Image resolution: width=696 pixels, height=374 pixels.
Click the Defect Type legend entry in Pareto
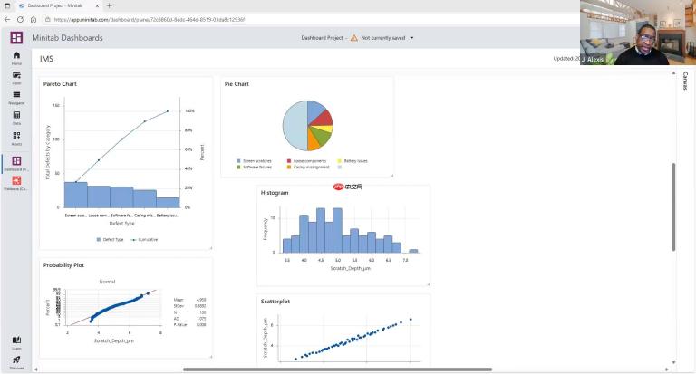pos(110,240)
